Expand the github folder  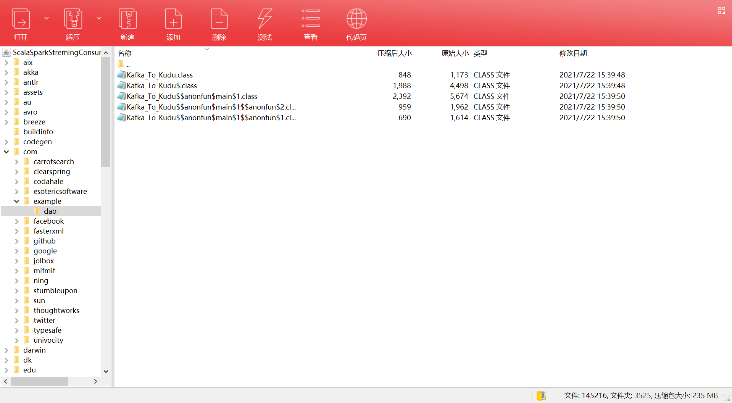pyautogui.click(x=17, y=241)
